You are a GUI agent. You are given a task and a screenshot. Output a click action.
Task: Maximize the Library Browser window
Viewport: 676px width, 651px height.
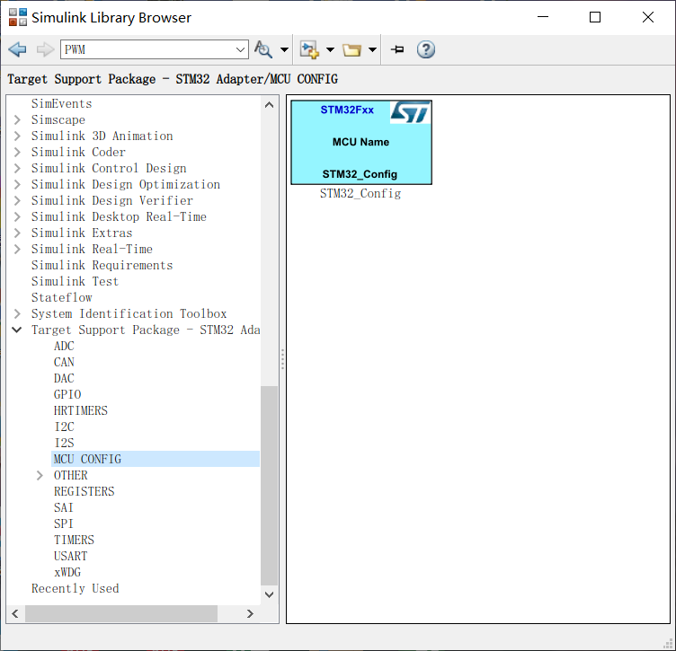595,17
